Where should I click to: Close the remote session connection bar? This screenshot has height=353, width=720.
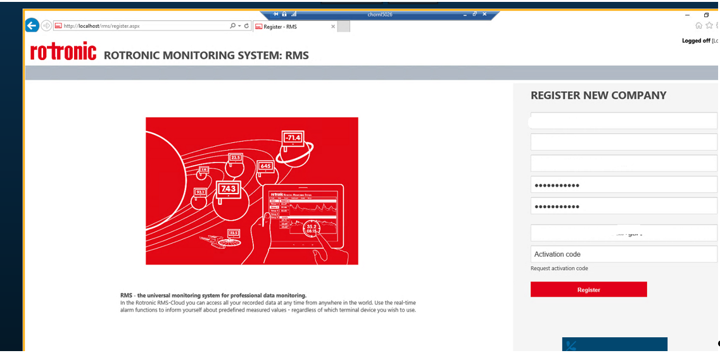(484, 14)
